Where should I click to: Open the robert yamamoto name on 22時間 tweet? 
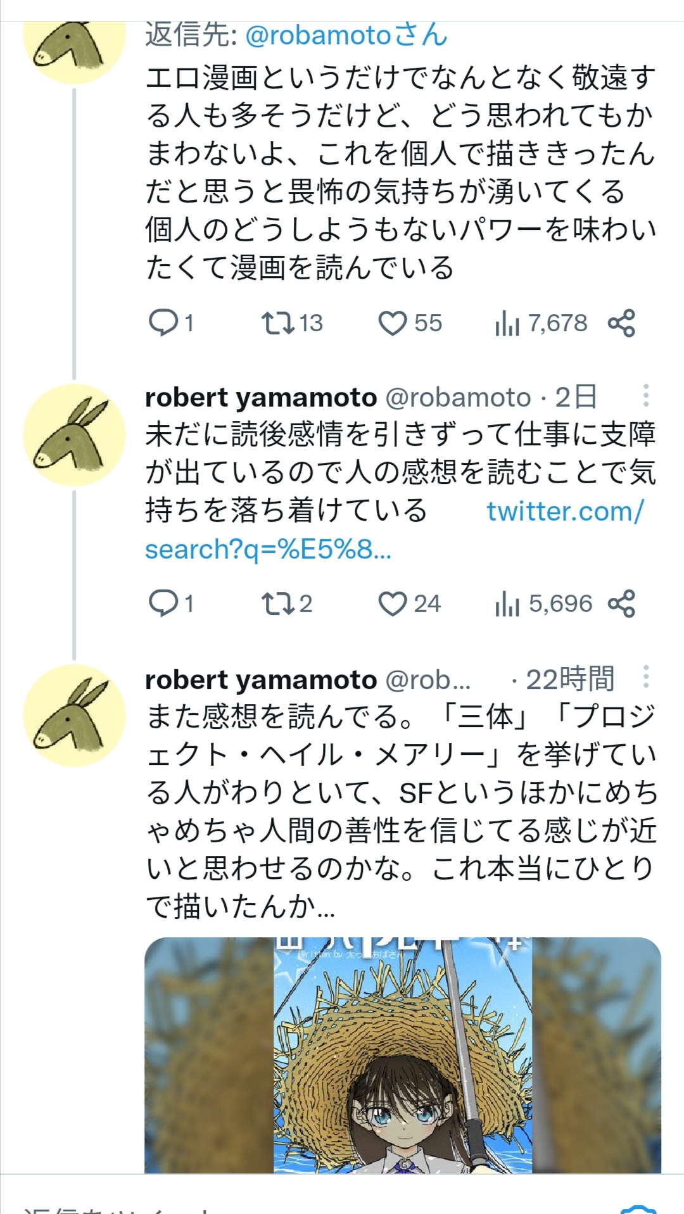click(261, 680)
